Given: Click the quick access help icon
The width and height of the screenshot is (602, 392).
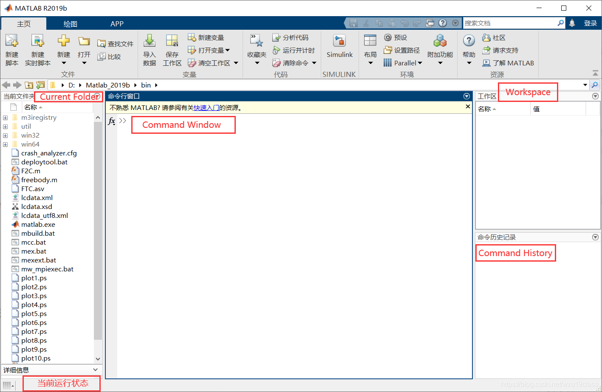Looking at the screenshot, I should (x=443, y=23).
